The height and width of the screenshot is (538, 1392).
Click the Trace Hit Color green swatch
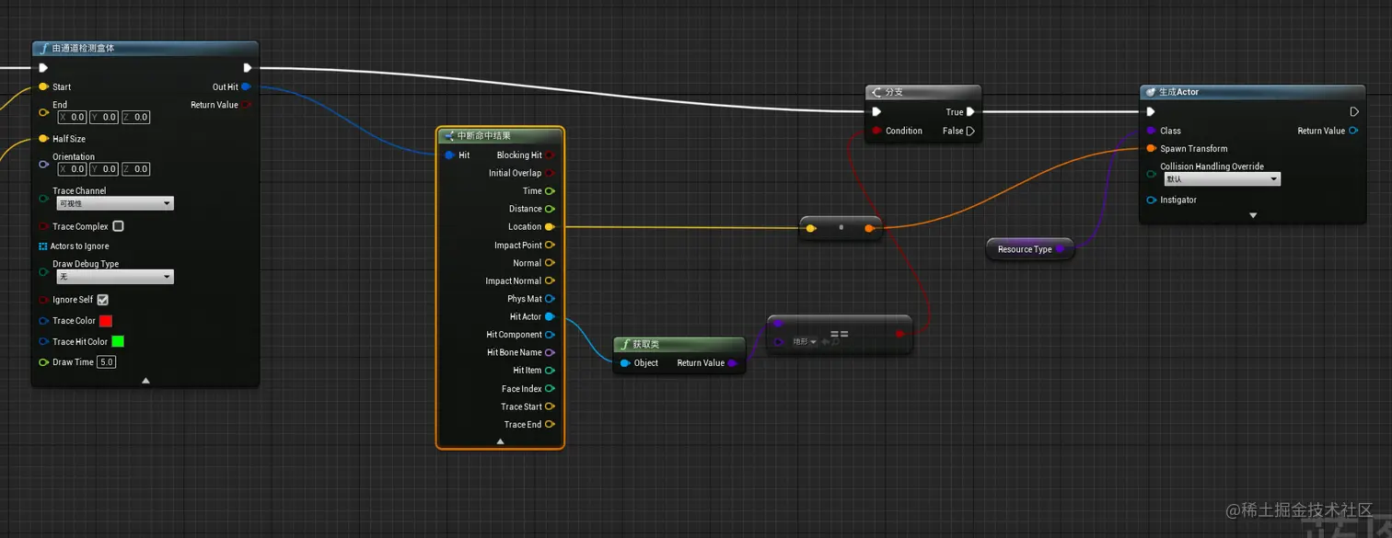tap(118, 341)
